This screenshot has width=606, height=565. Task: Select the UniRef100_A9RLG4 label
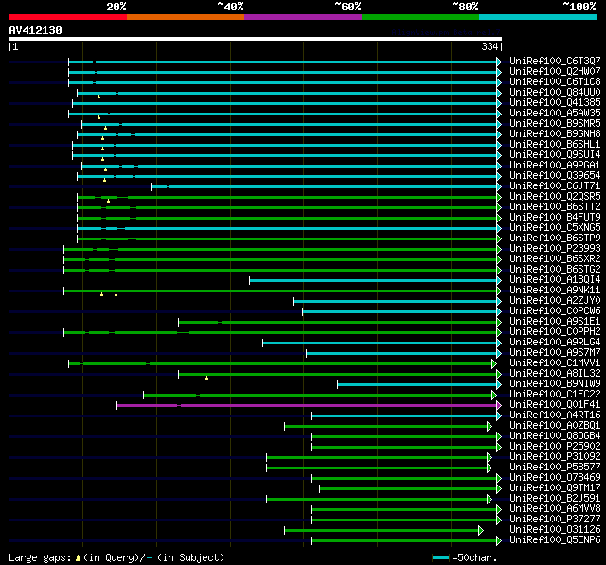pos(555,343)
